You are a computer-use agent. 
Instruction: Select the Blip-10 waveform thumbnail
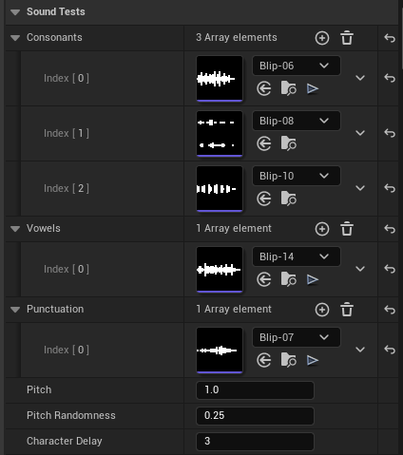tap(220, 189)
